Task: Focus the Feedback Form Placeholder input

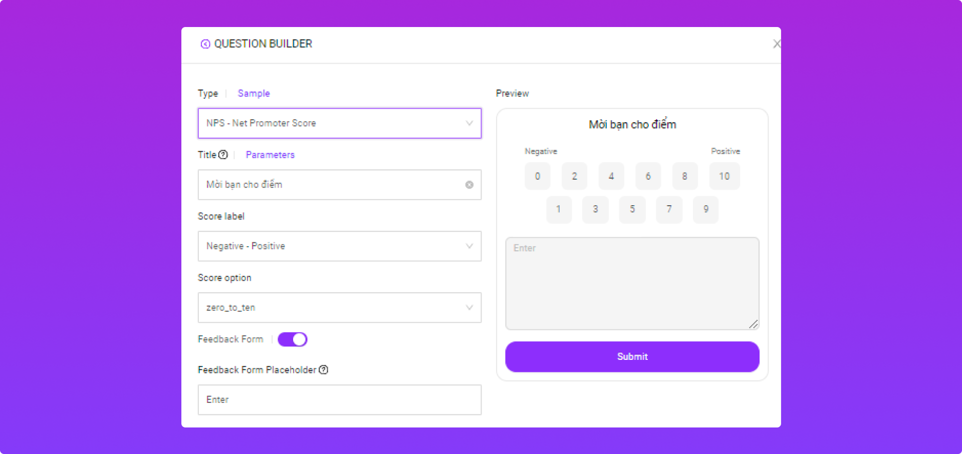Action: point(339,400)
